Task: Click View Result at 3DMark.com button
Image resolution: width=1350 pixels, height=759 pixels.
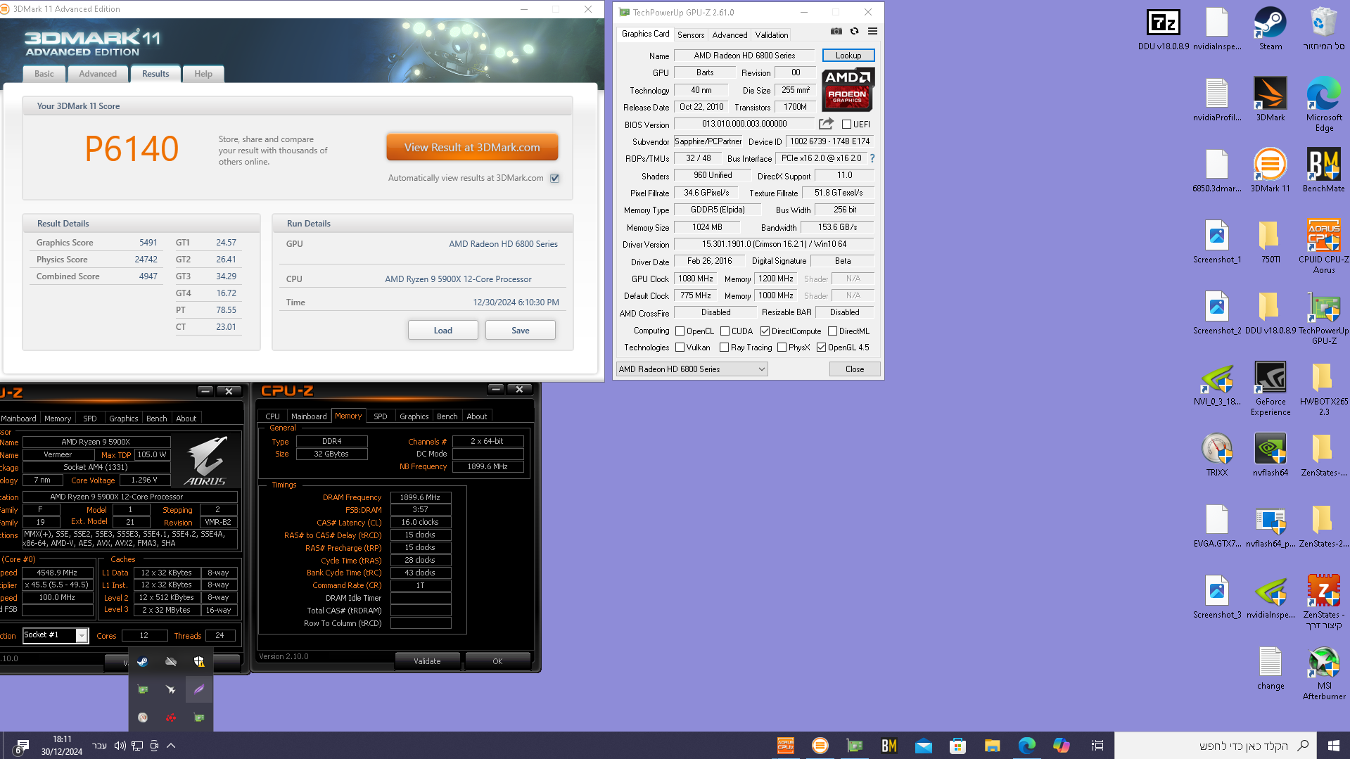Action: [x=472, y=148]
